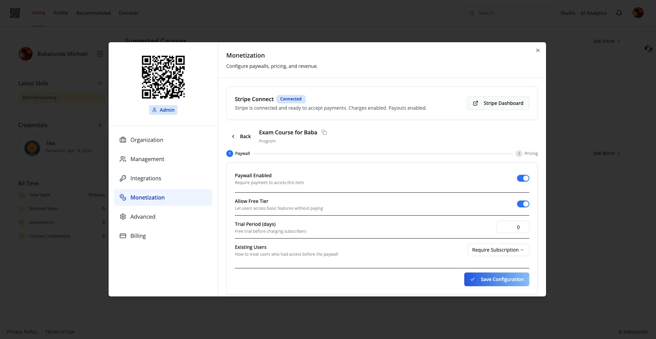Open AI Analytics from the navbar

pos(594,13)
